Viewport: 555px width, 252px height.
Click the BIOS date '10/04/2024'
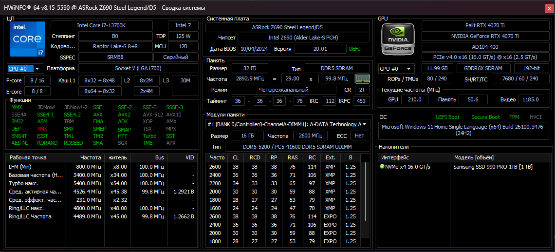click(255, 49)
